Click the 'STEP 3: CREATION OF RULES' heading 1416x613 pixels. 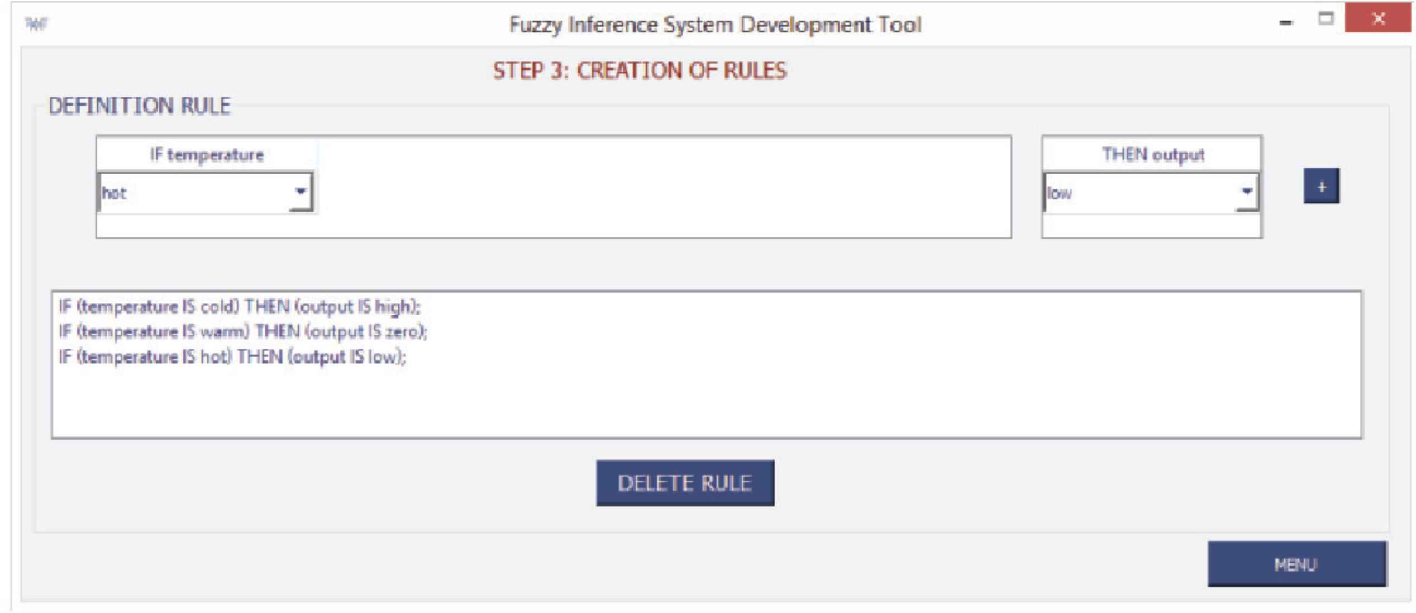[640, 71]
